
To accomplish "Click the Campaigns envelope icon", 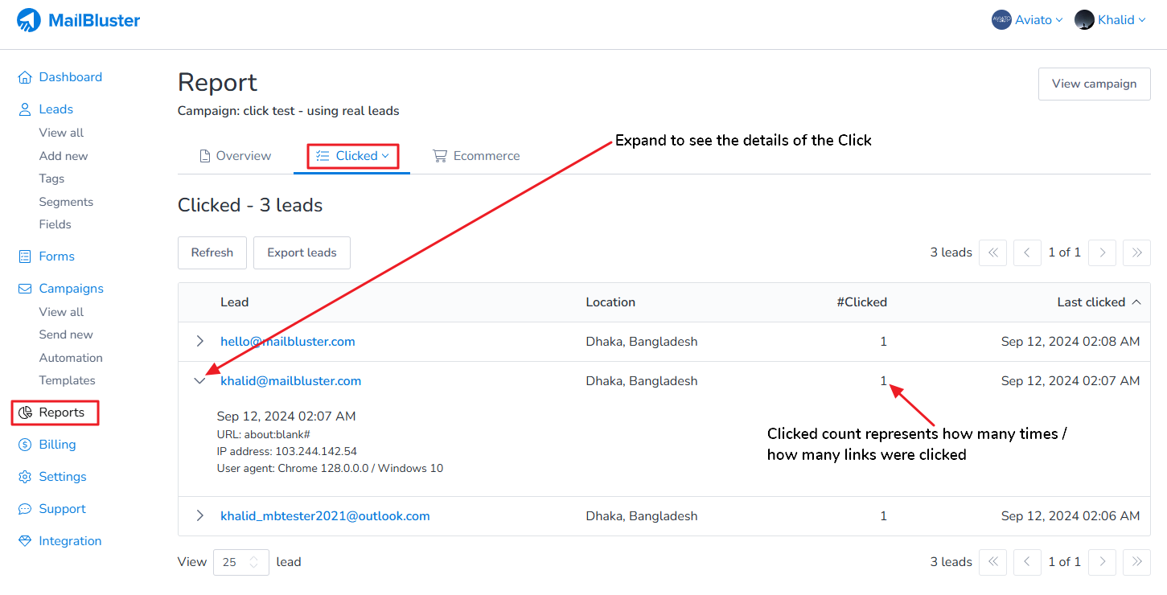I will pyautogui.click(x=25, y=289).
